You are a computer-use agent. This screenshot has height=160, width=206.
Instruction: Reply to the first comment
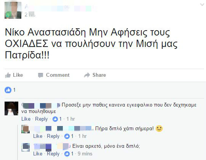[42, 119]
